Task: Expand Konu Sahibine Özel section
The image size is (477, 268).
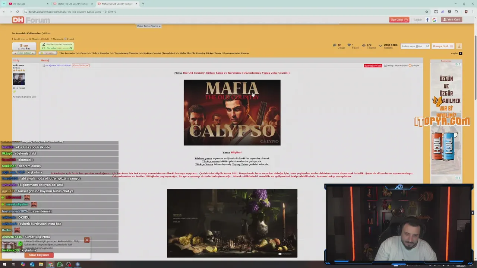Action: [25, 97]
